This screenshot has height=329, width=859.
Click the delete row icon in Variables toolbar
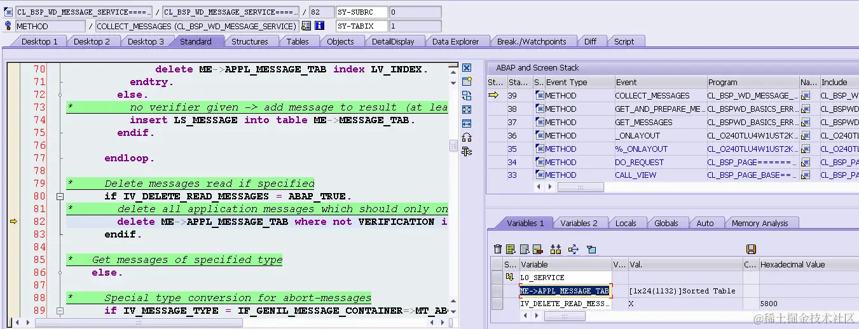click(537, 249)
